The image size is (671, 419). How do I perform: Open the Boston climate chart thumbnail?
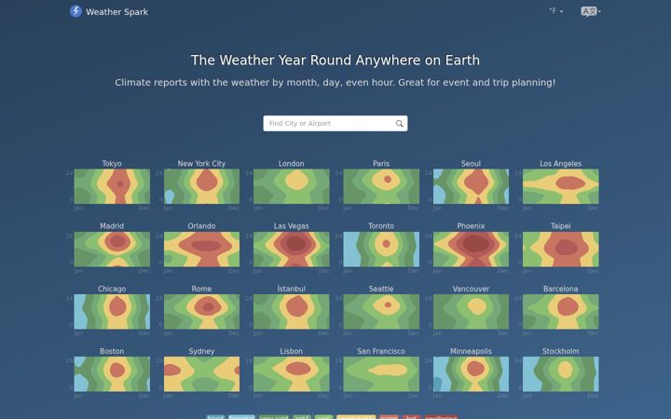pos(112,374)
